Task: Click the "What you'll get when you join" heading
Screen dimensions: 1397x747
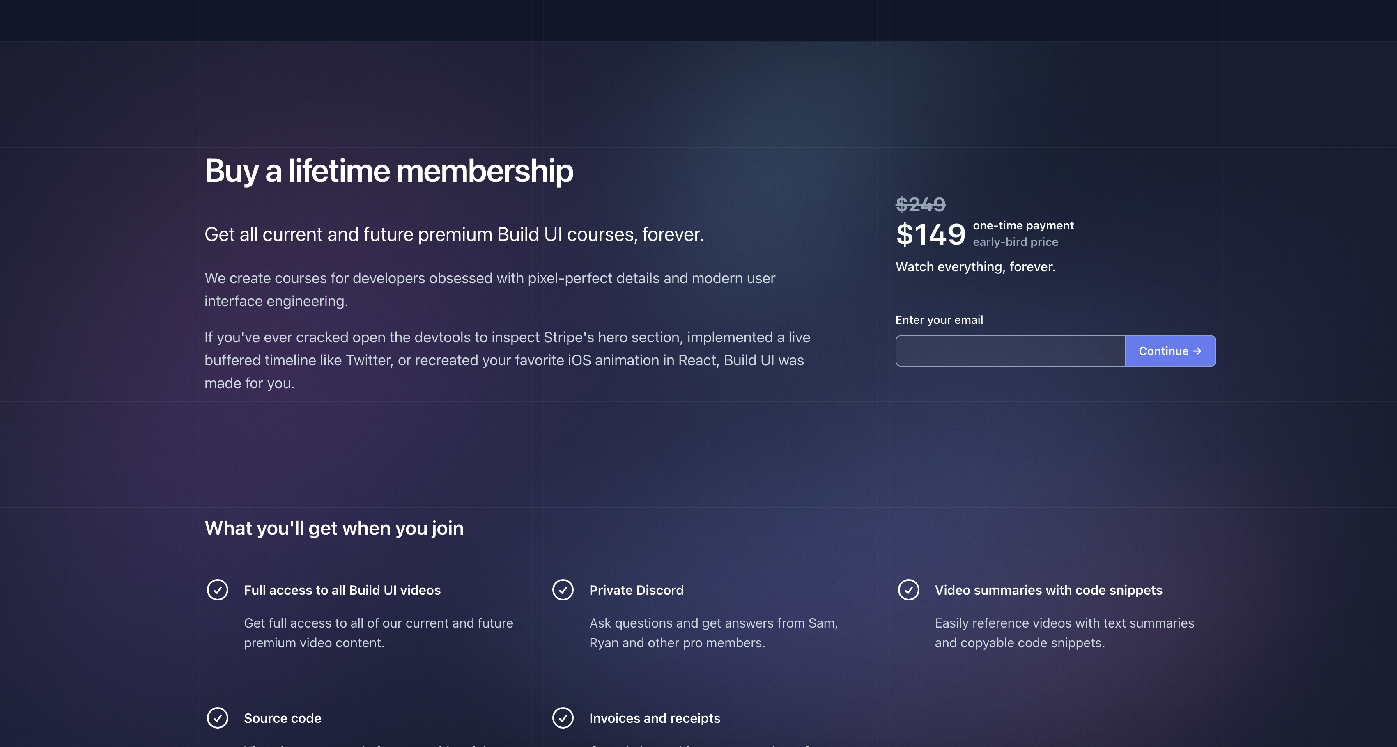Action: point(334,528)
